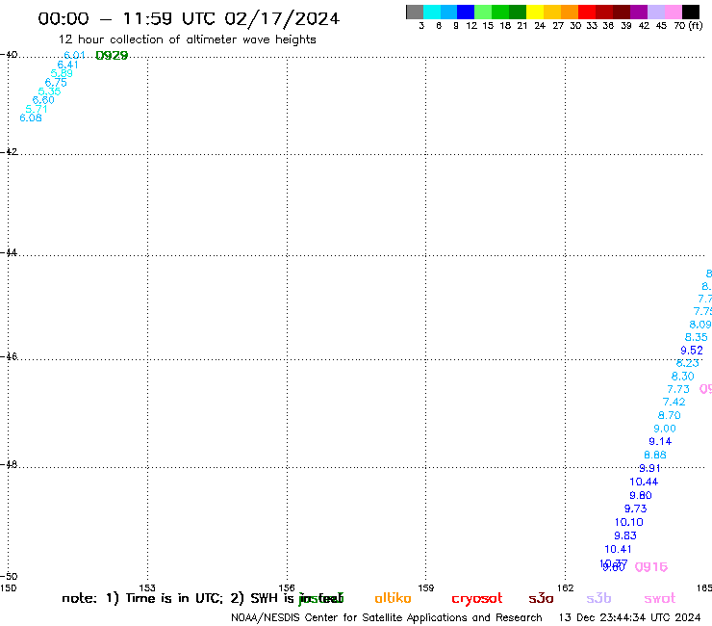
Task: Click the black swatch at legend end
Action: [x=691, y=12]
